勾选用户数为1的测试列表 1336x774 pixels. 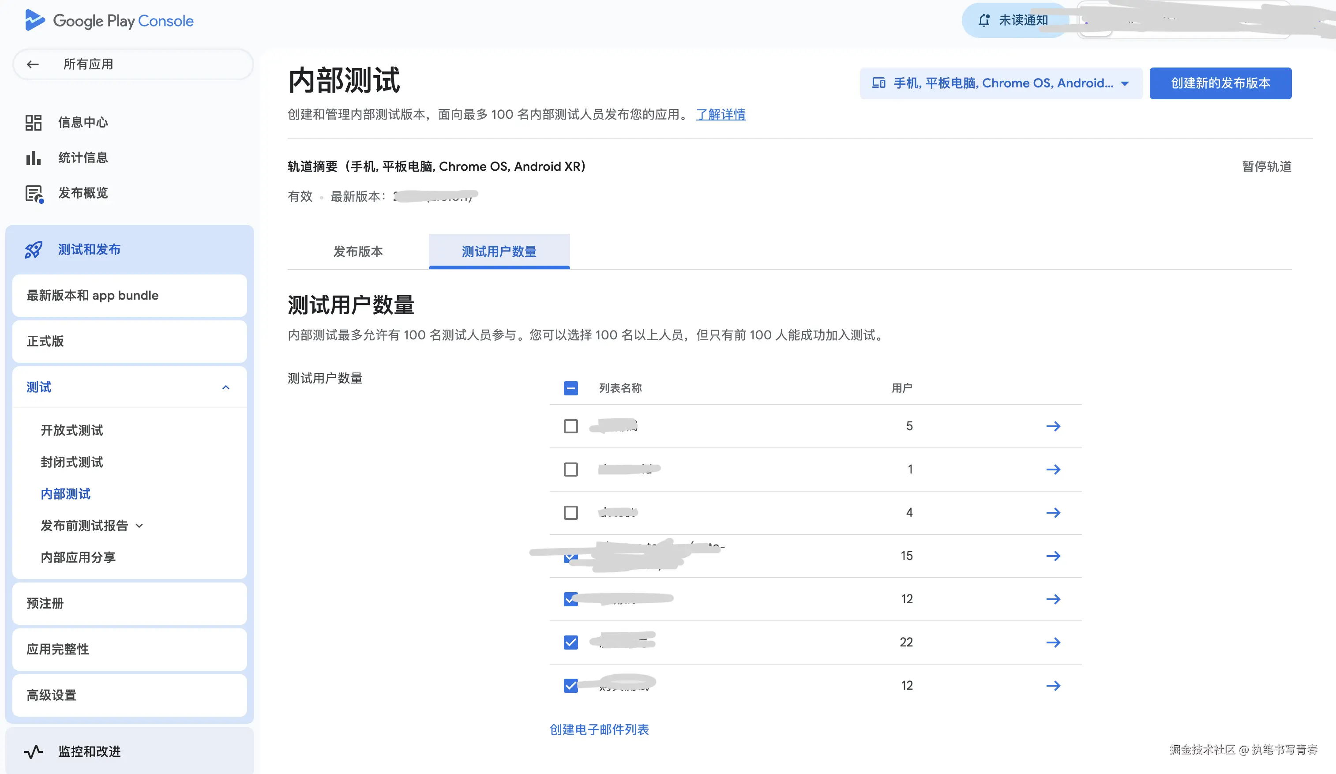coord(570,469)
